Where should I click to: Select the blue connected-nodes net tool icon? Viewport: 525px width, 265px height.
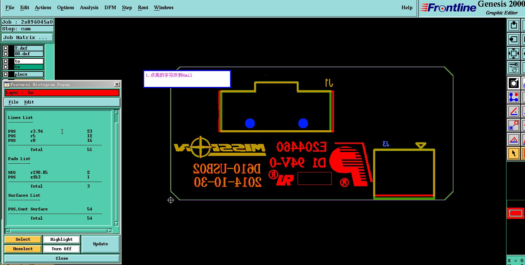point(514,97)
